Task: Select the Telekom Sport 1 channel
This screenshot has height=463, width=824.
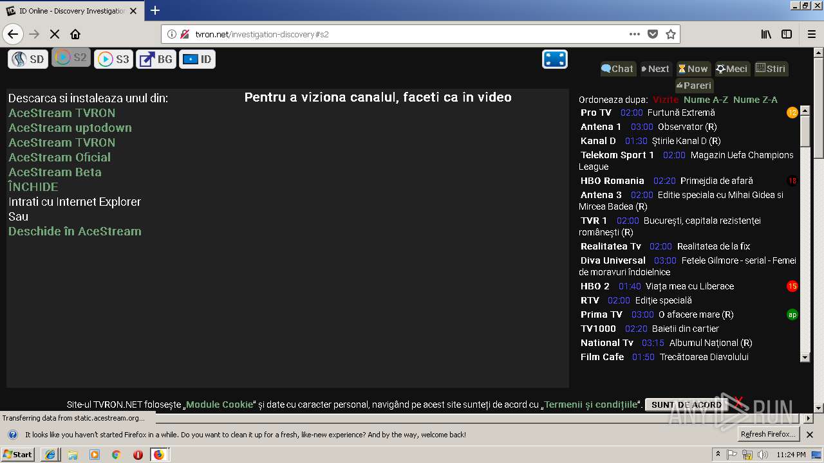Action: (x=617, y=155)
